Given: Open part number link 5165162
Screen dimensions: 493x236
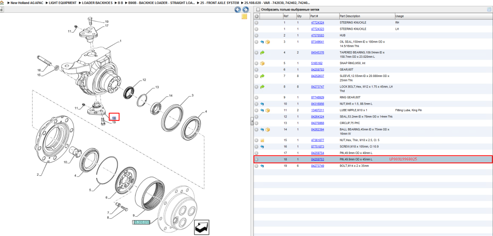Looking at the screenshot, I should click(x=317, y=63).
